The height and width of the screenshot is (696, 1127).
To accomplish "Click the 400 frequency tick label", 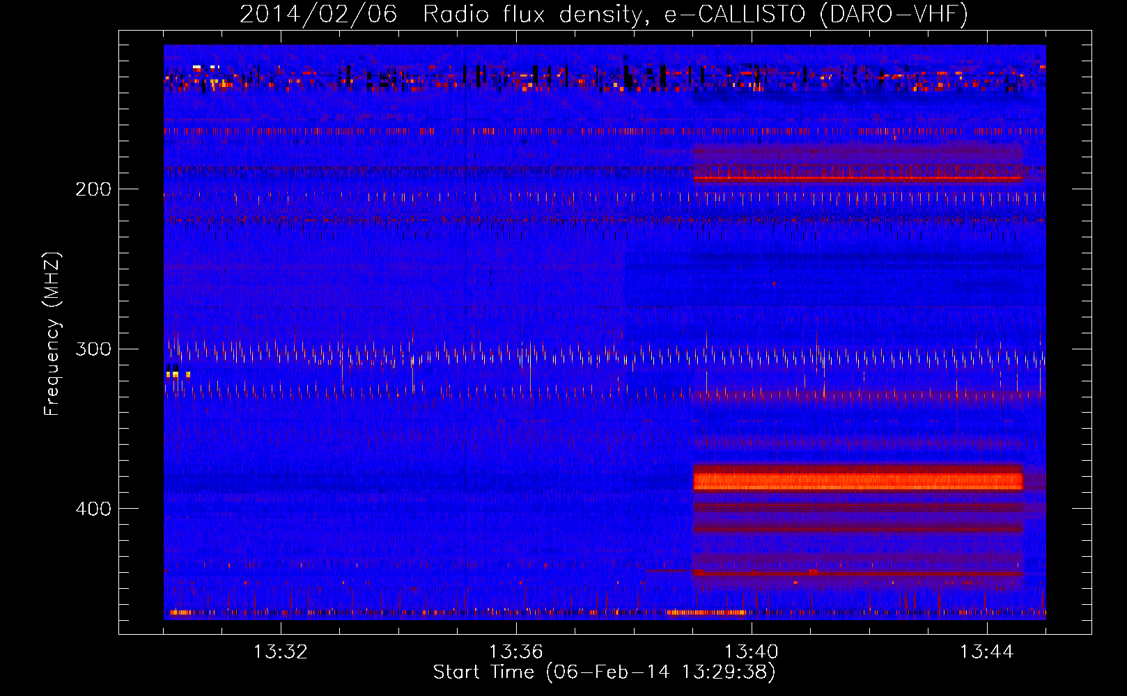I will pyautogui.click(x=93, y=509).
